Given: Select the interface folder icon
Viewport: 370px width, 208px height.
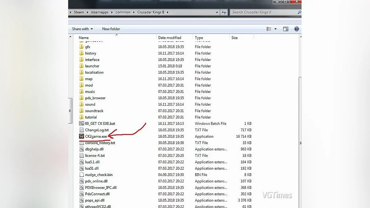Looking at the screenshot, I should tap(81, 60).
